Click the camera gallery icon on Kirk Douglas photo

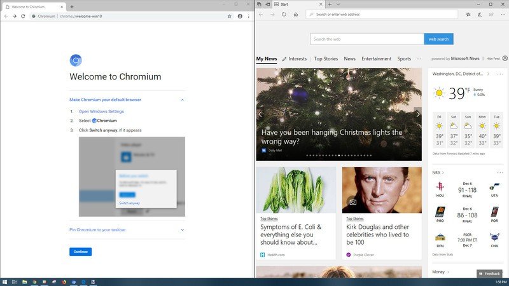[x=353, y=202]
